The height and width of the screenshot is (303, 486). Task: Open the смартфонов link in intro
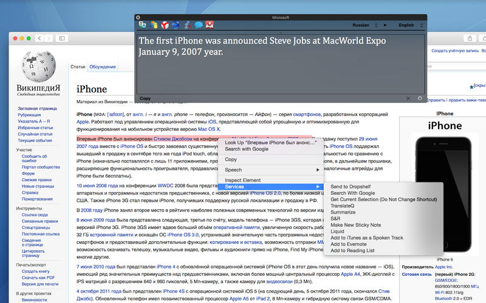point(307,115)
